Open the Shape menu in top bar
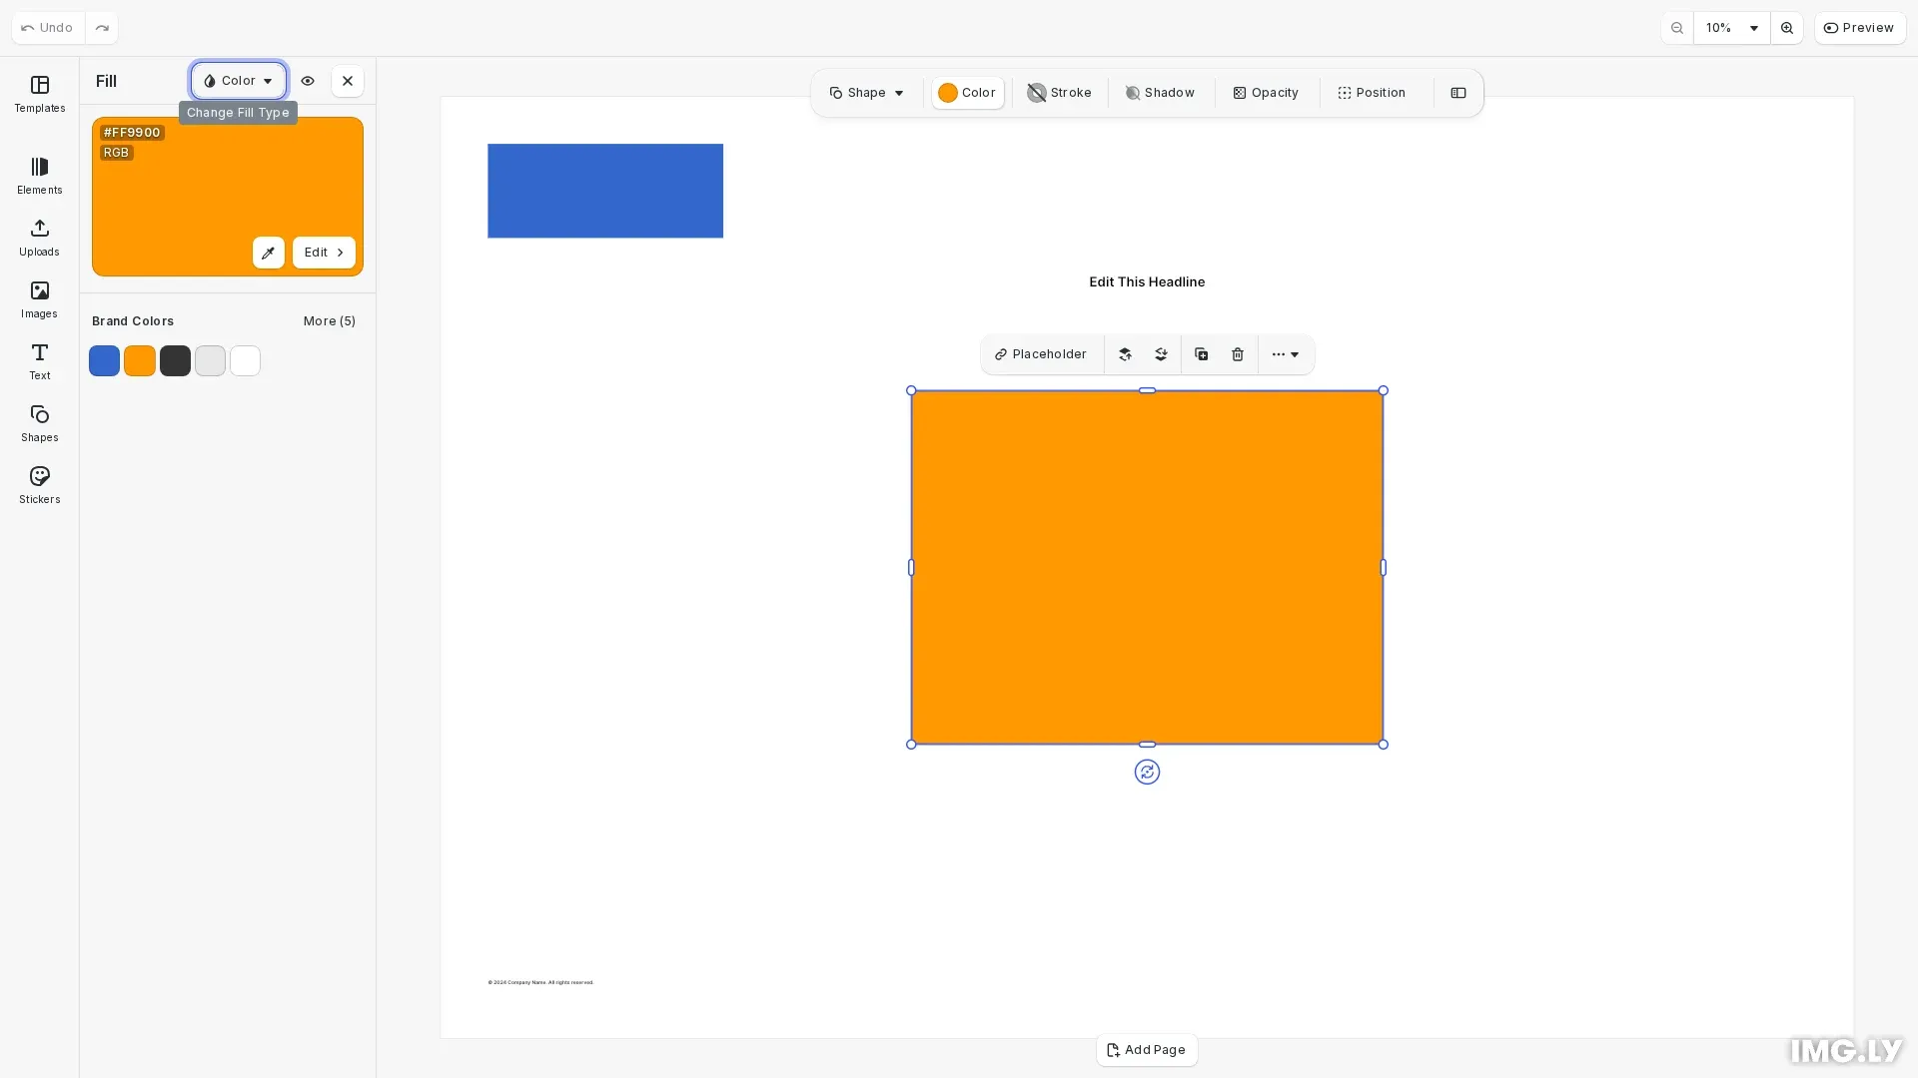The image size is (1918, 1078). pyautogui.click(x=865, y=93)
